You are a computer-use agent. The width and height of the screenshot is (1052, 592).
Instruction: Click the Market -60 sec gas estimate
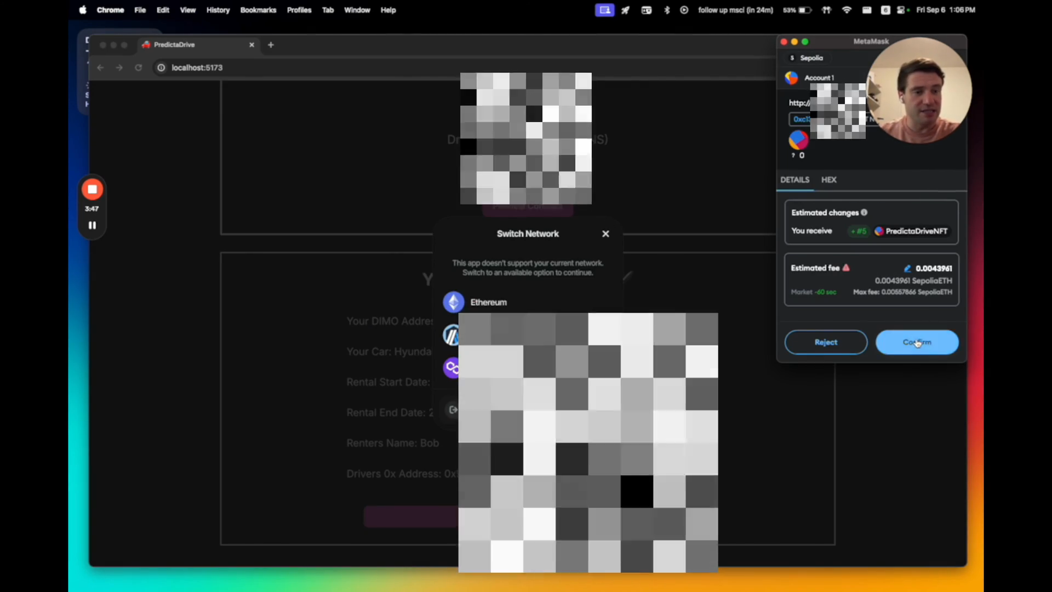pyautogui.click(x=813, y=292)
